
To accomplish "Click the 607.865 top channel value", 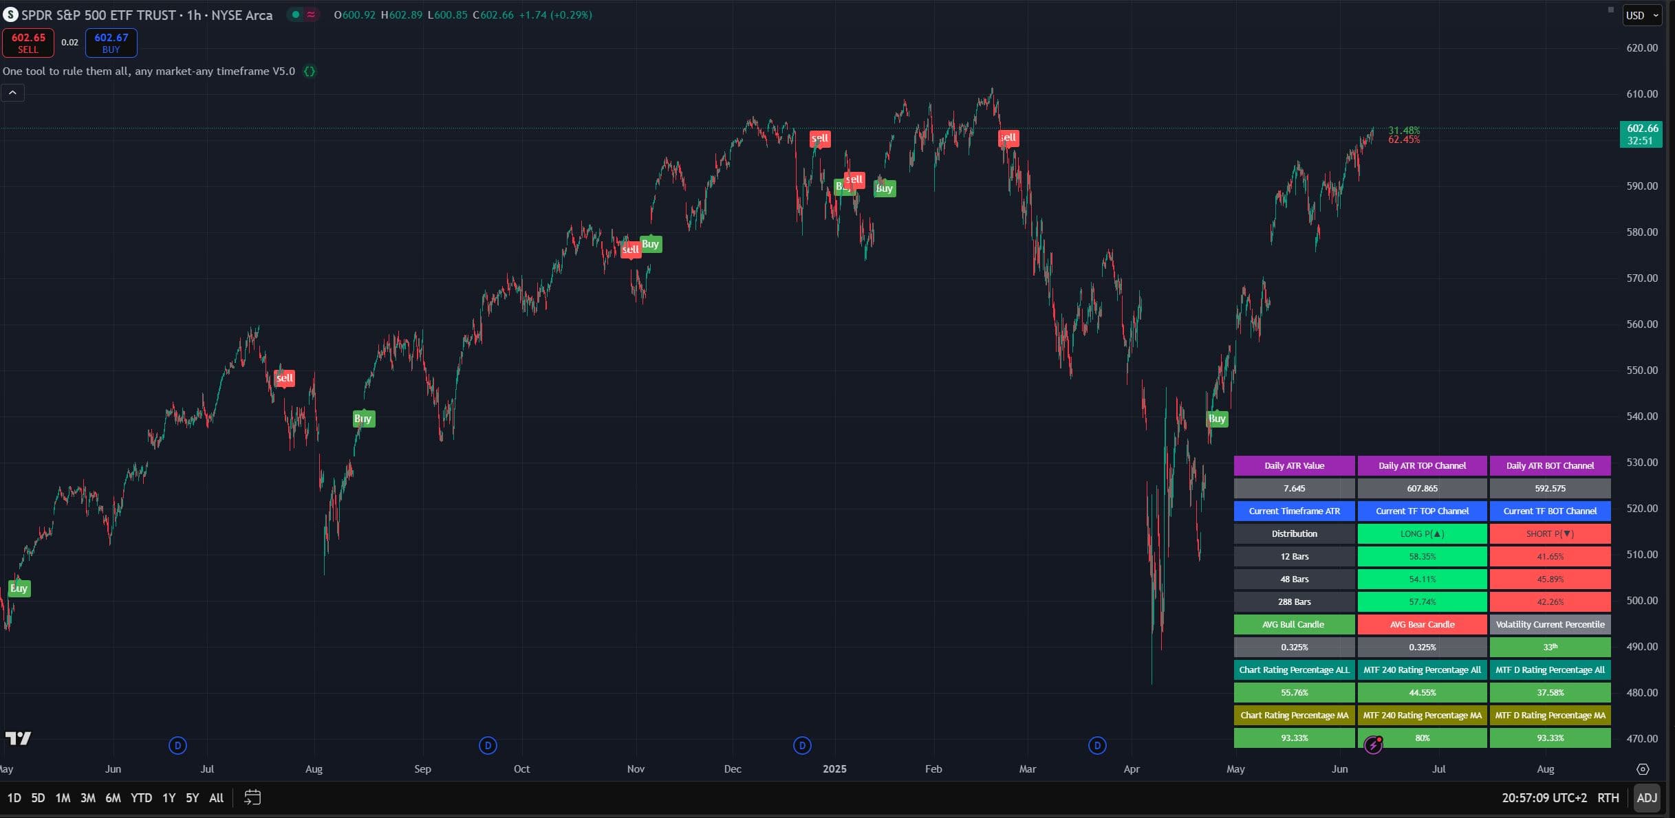I will (1422, 489).
